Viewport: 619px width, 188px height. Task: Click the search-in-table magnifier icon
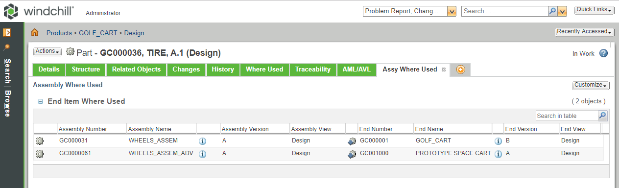click(603, 116)
